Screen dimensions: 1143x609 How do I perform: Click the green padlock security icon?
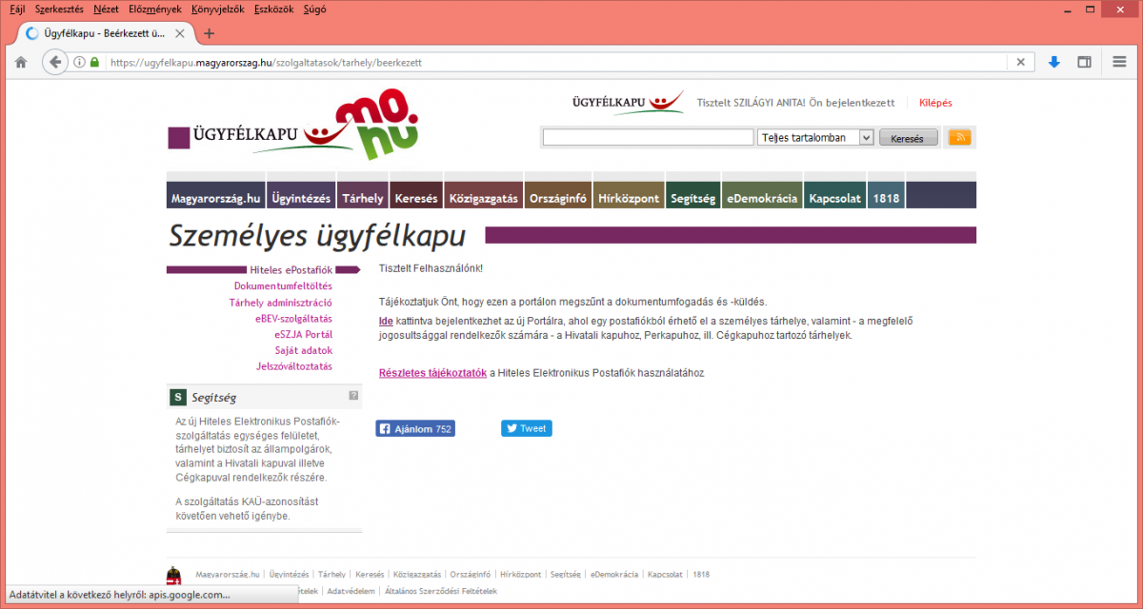94,62
